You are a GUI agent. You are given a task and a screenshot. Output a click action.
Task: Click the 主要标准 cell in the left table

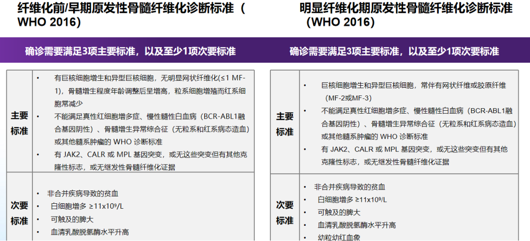[20, 123]
